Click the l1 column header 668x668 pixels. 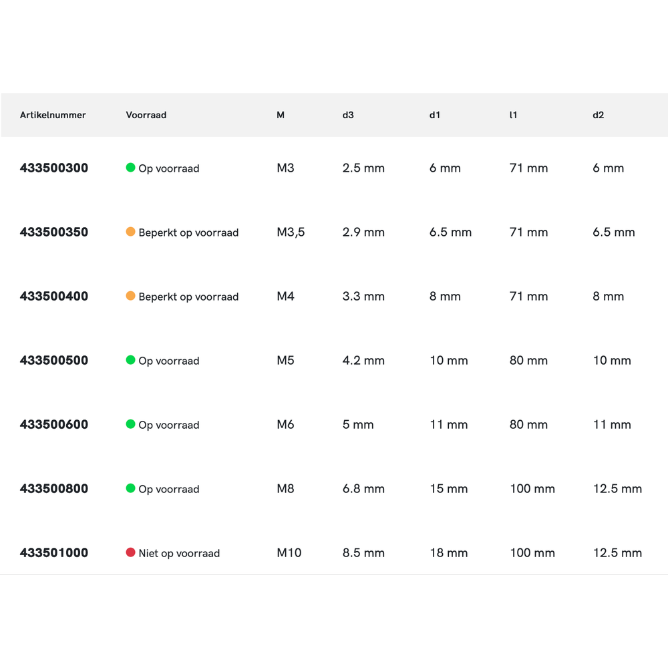pyautogui.click(x=513, y=115)
